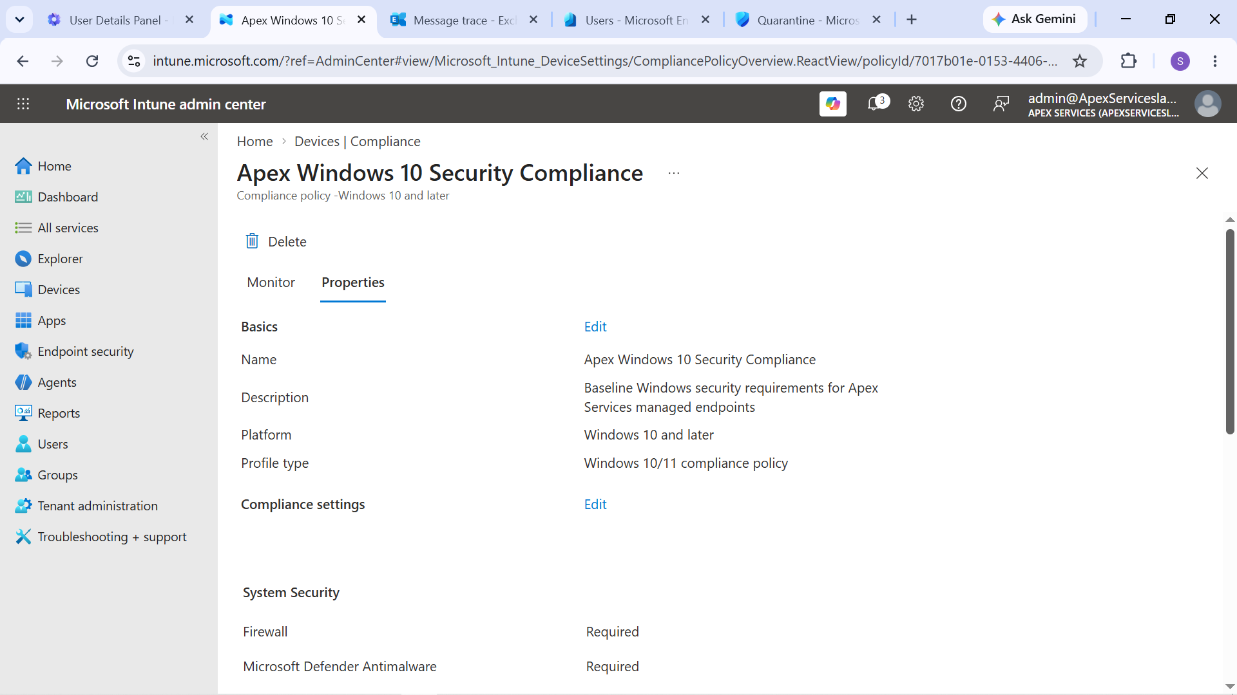Open the help question mark icon
1237x695 pixels.
pos(958,104)
